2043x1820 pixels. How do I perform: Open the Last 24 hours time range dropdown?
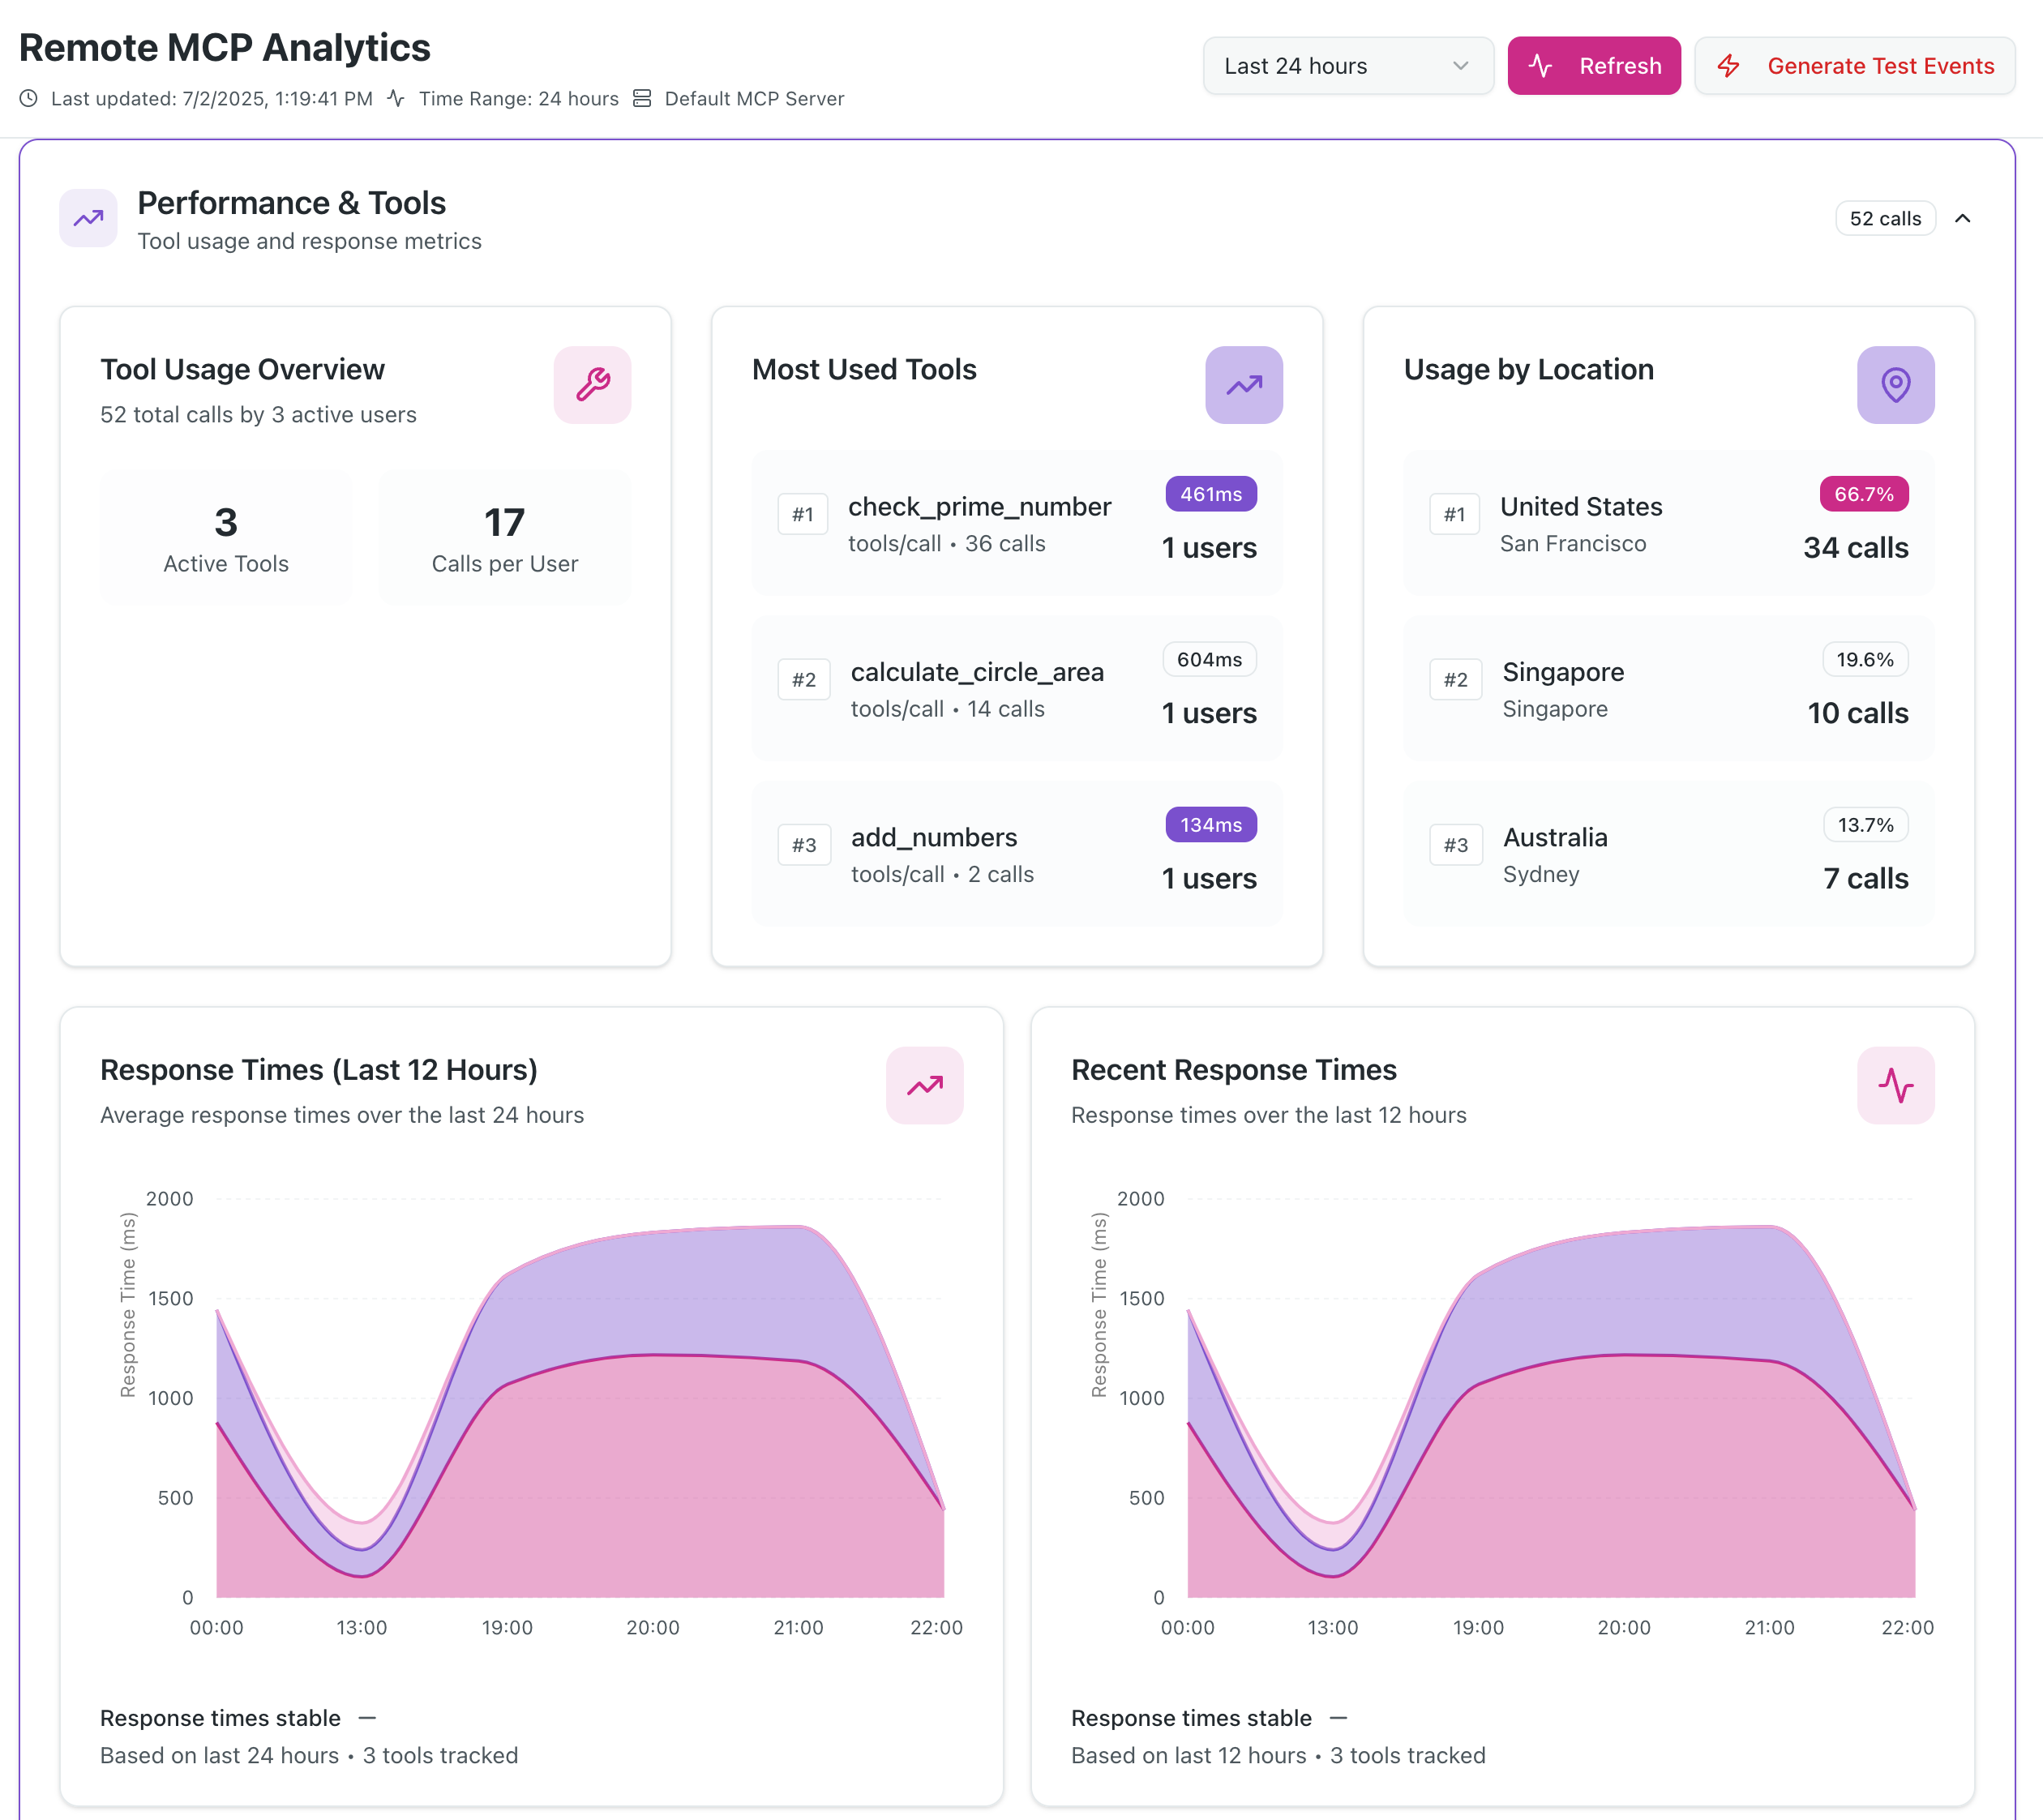tap(1348, 66)
